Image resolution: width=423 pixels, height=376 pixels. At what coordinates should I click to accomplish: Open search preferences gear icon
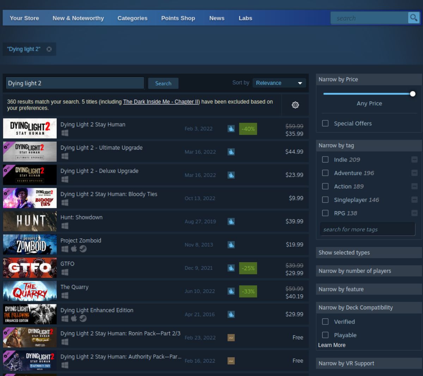(295, 105)
